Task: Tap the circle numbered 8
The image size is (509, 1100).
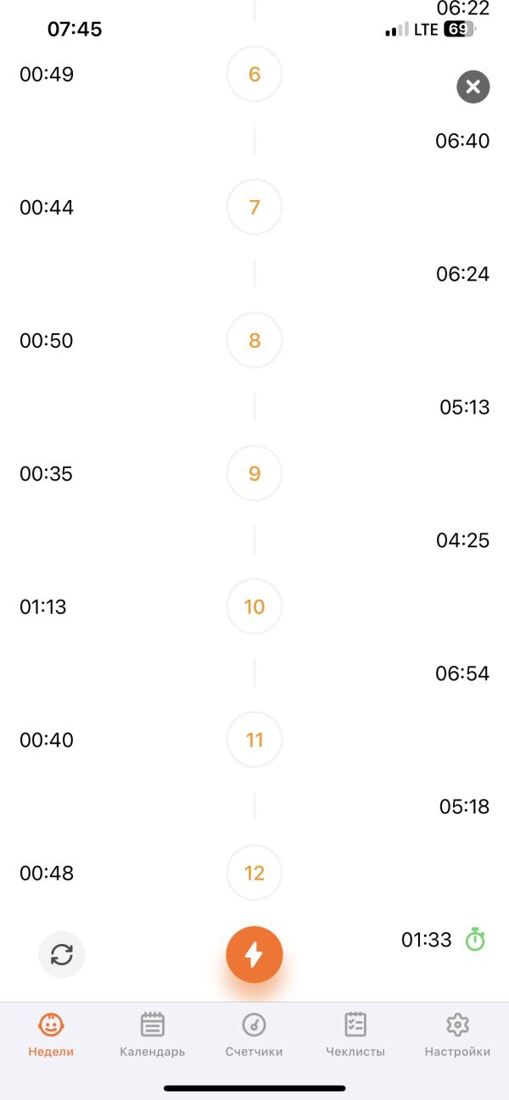Action: click(255, 341)
